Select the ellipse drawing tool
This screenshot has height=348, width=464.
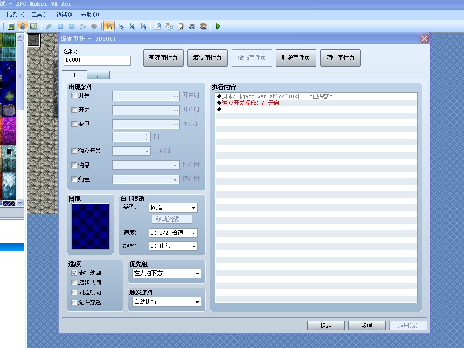(x=71, y=26)
